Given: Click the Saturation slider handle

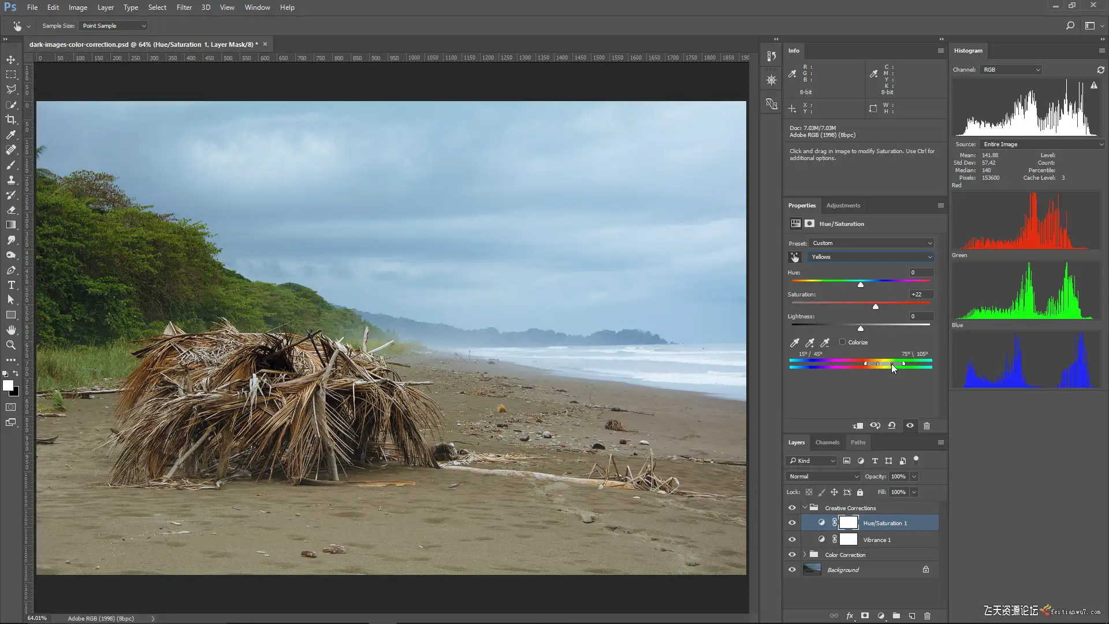Looking at the screenshot, I should (x=876, y=307).
